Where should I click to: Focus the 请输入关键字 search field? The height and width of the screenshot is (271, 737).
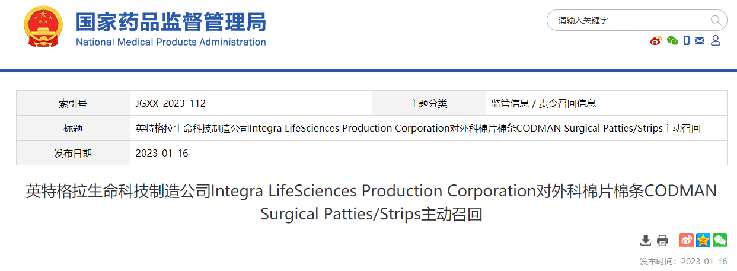[x=632, y=20]
